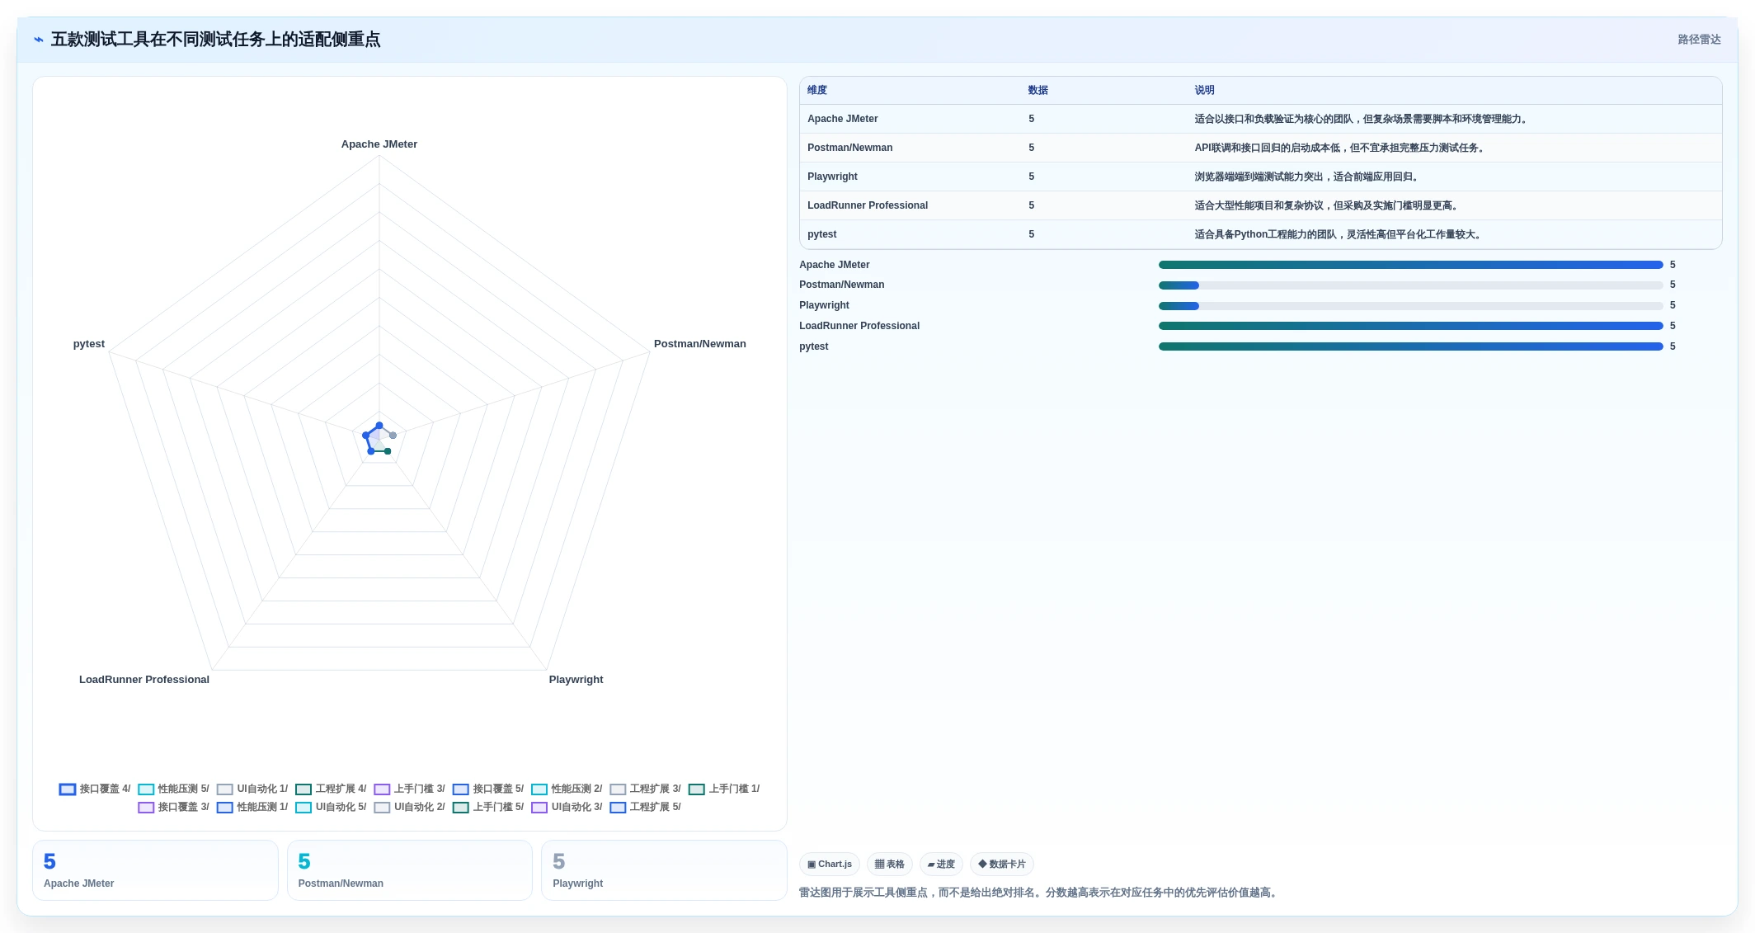Screen dimensions: 1755x933
Task: Click the description starting 适合具备Python工程能力
Action: click(x=1339, y=234)
